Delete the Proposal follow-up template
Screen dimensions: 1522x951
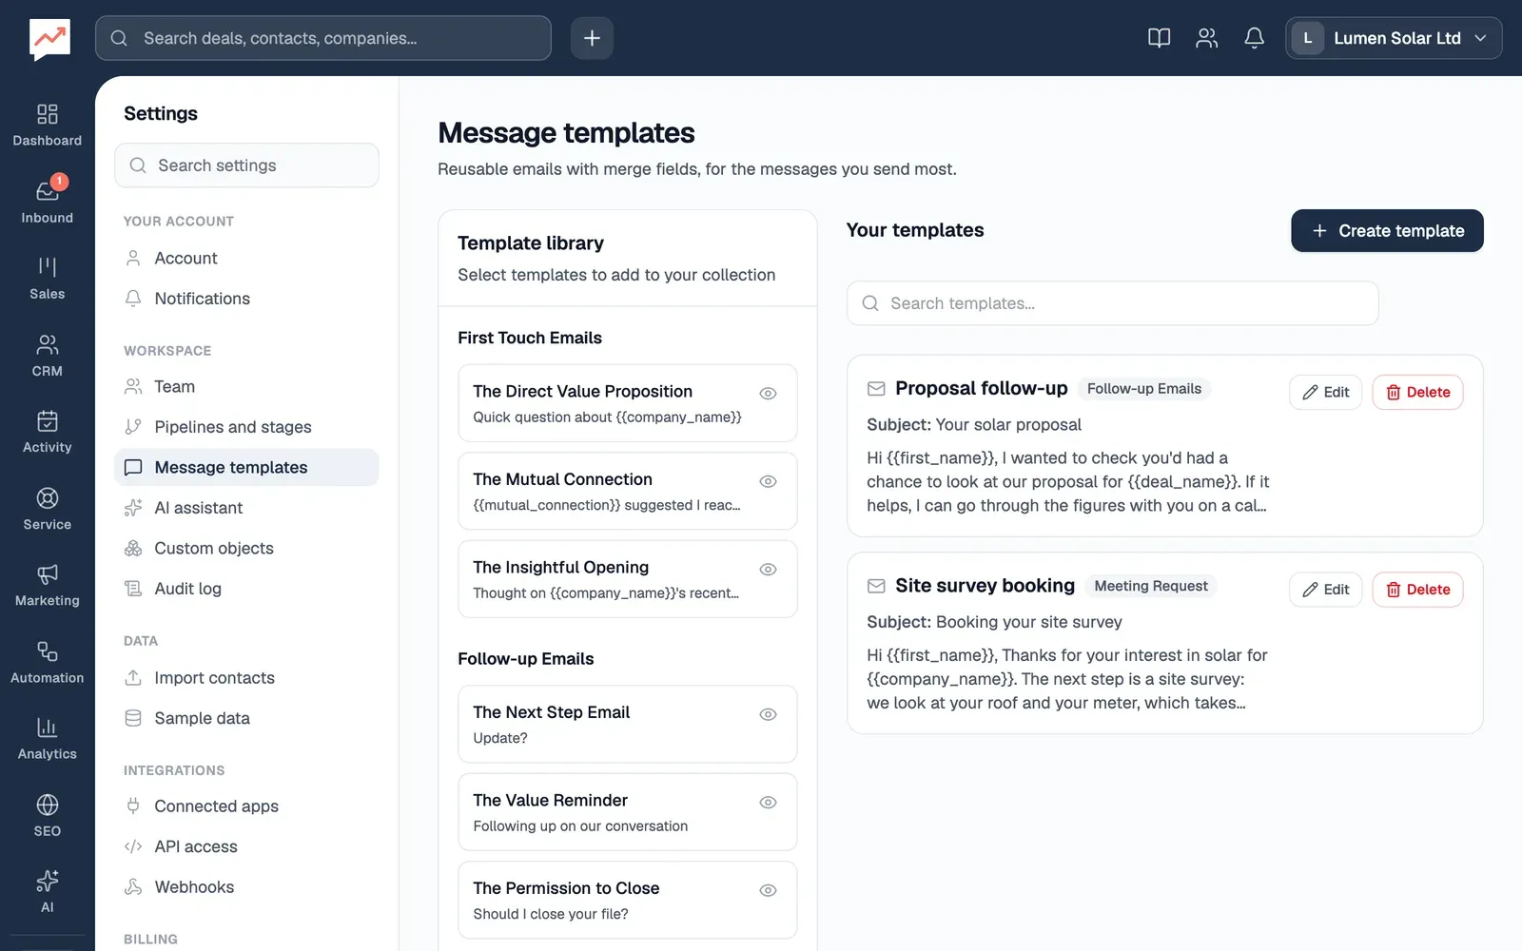[1417, 392]
